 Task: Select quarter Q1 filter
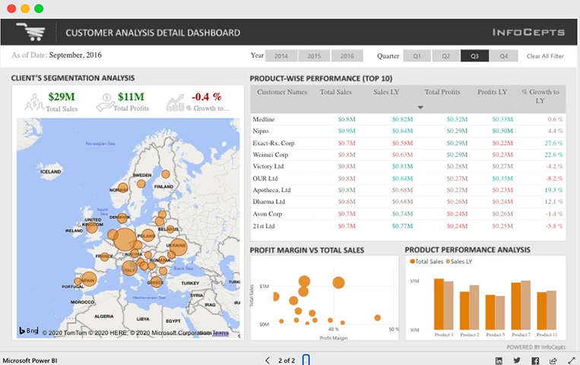coord(417,56)
